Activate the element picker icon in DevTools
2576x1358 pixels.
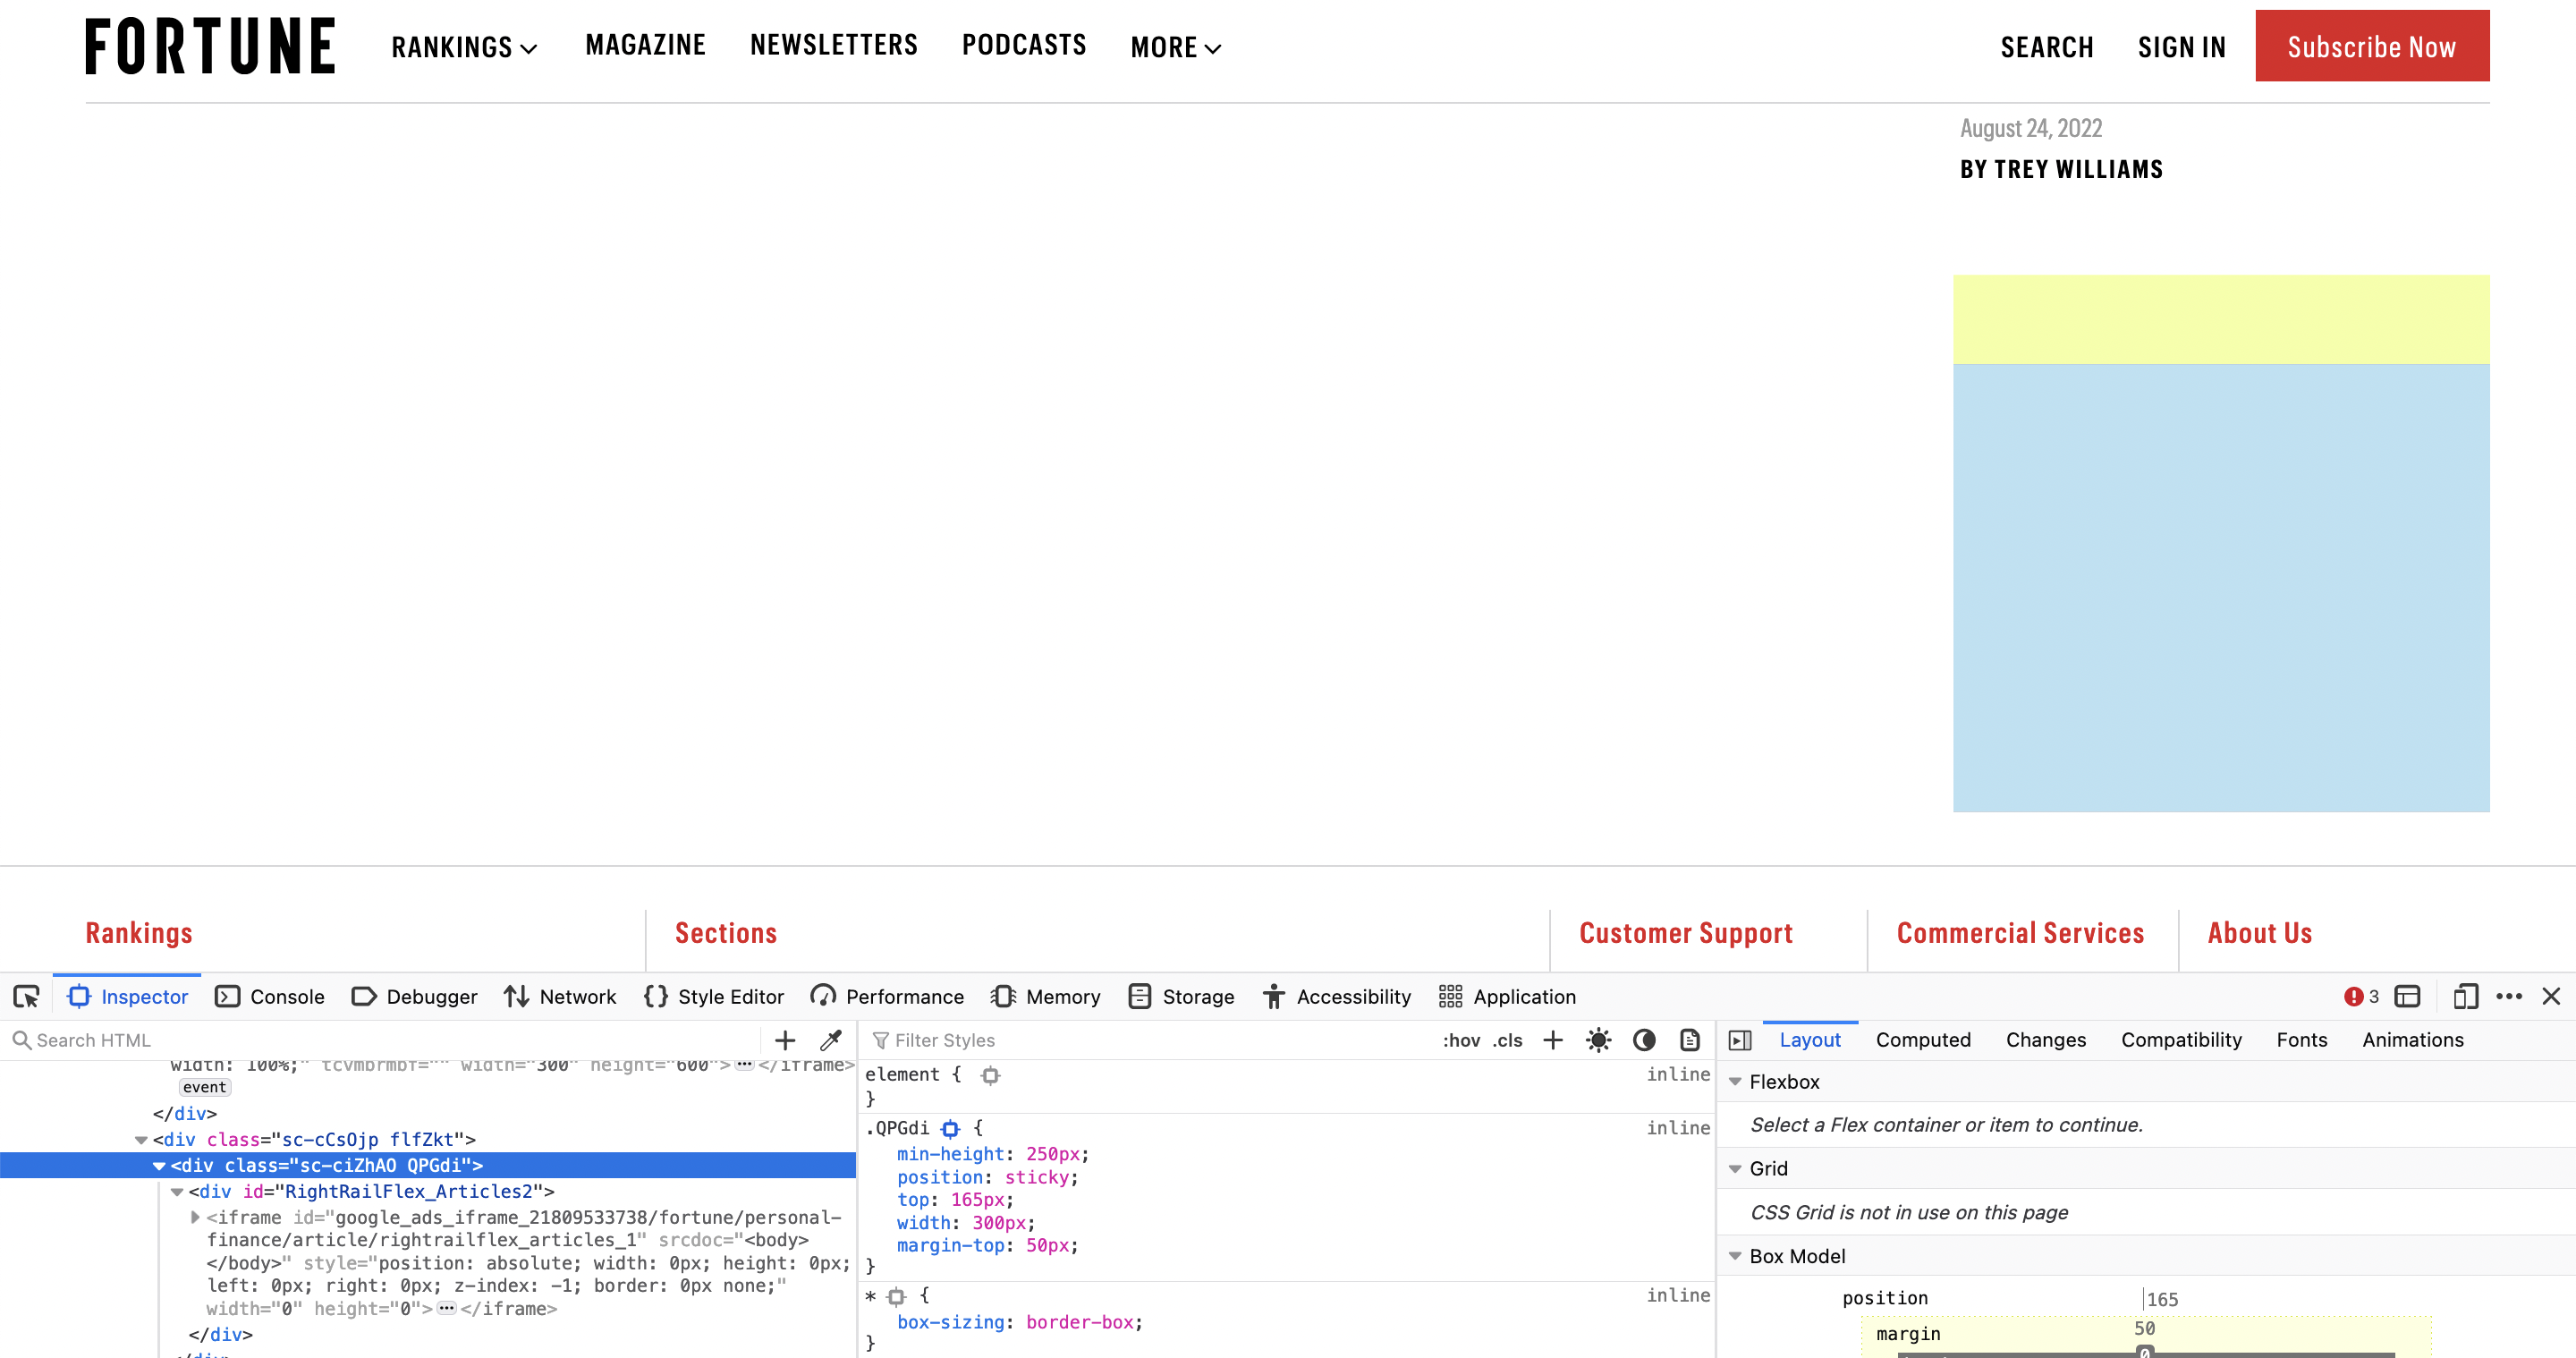click(x=26, y=996)
